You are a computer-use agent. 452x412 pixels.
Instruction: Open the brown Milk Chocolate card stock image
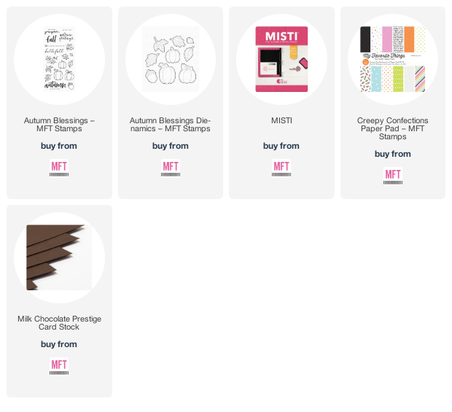pyautogui.click(x=59, y=257)
